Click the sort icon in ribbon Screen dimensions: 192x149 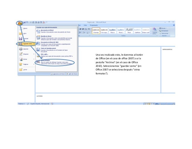[86, 29]
